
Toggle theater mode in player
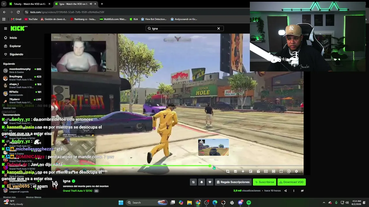pyautogui.click(x=274, y=171)
